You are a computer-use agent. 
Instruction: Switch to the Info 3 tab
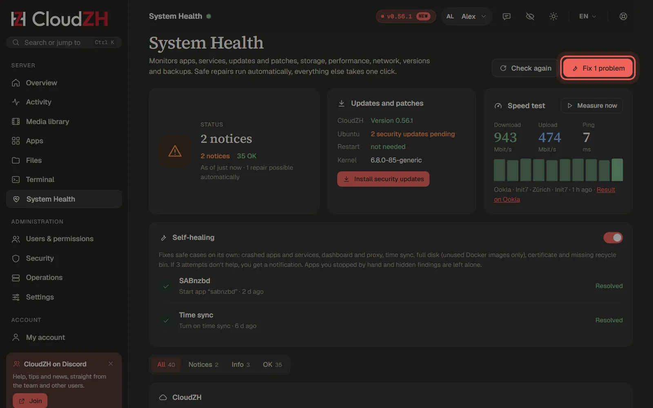coord(241,364)
